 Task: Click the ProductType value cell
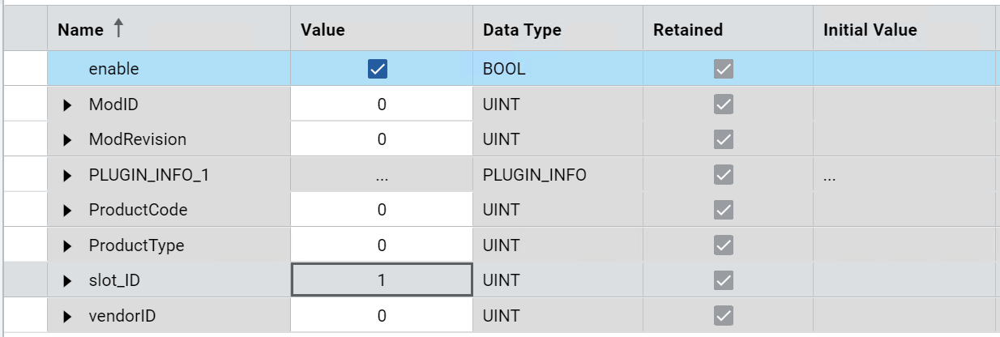[382, 245]
